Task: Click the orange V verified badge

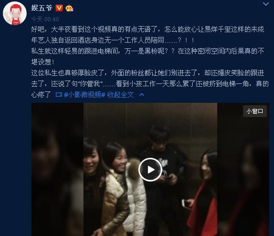Action: tap(59, 8)
